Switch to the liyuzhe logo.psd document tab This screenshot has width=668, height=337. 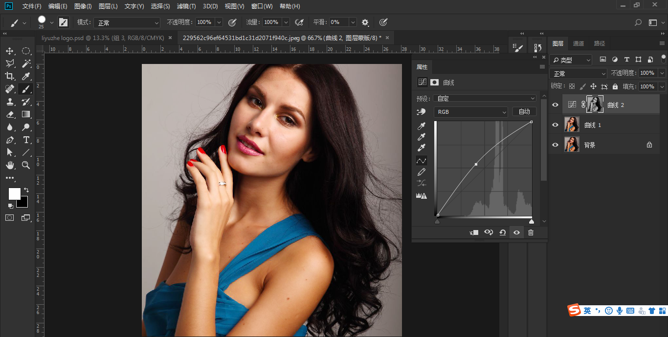click(103, 38)
